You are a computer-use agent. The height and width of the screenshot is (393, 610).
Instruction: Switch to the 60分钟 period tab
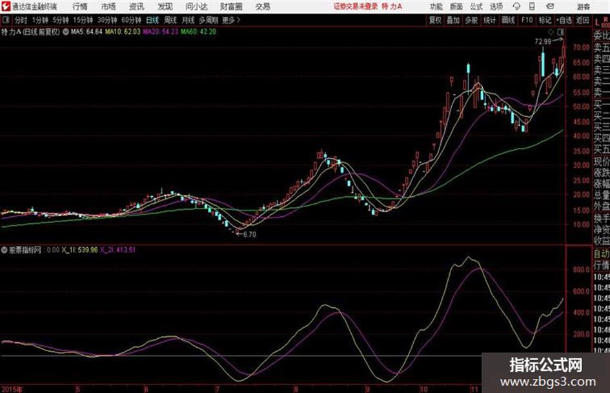coord(132,20)
